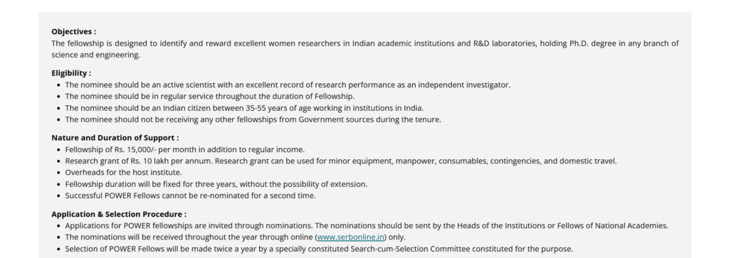729x258 pixels.
Task: Click the Eligibility heading
Action: tap(71, 73)
